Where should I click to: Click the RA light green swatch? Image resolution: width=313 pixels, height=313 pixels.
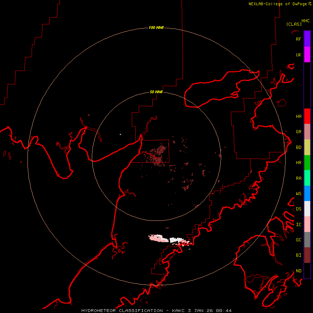click(x=307, y=178)
